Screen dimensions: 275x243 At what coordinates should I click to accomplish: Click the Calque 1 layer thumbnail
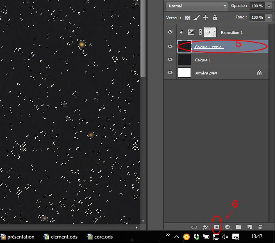pos(184,60)
